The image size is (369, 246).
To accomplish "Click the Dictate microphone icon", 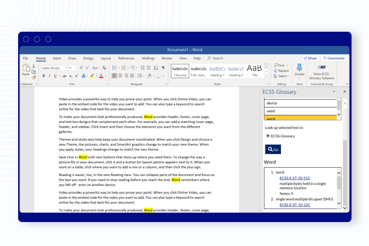I will tap(299, 67).
